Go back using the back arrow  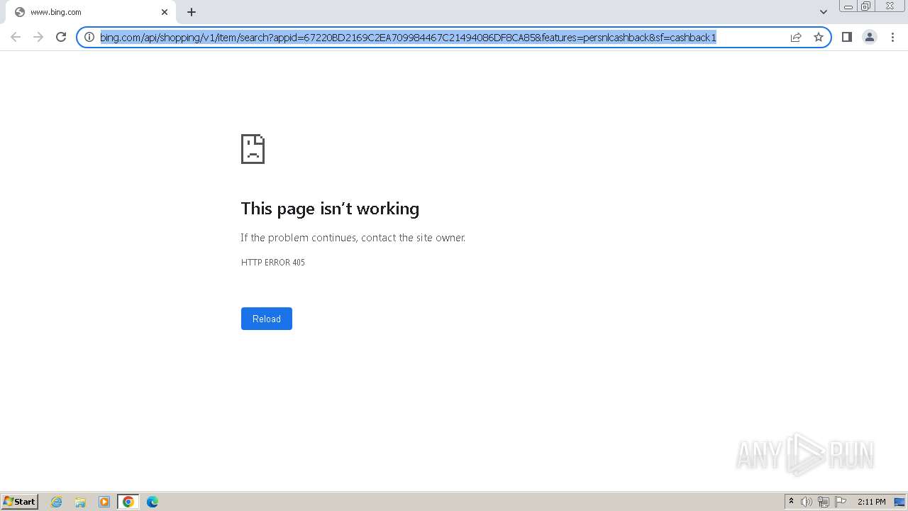[16, 37]
